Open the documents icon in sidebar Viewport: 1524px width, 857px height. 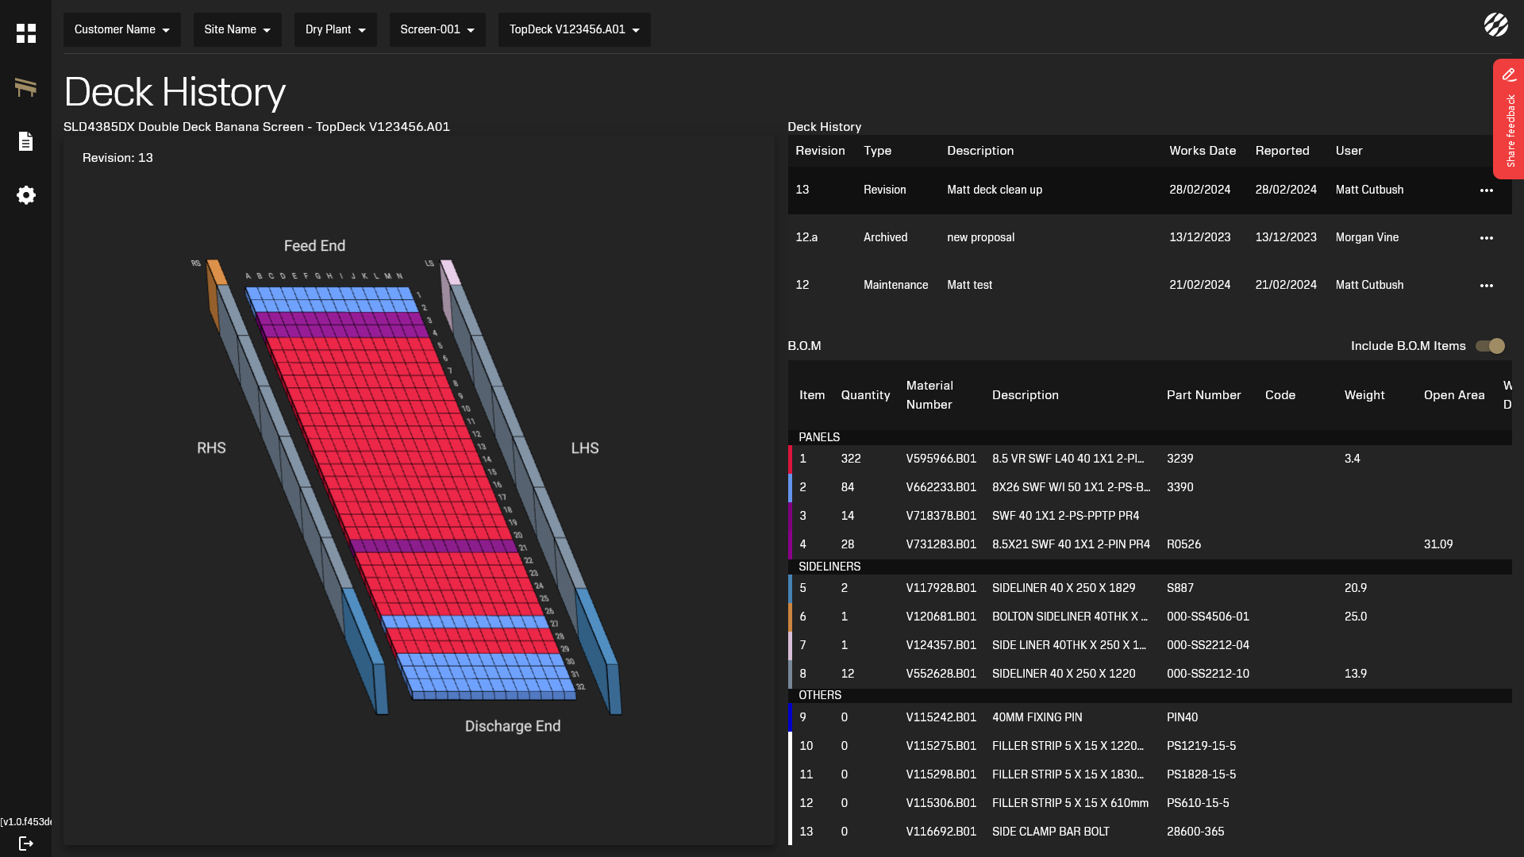coord(26,141)
